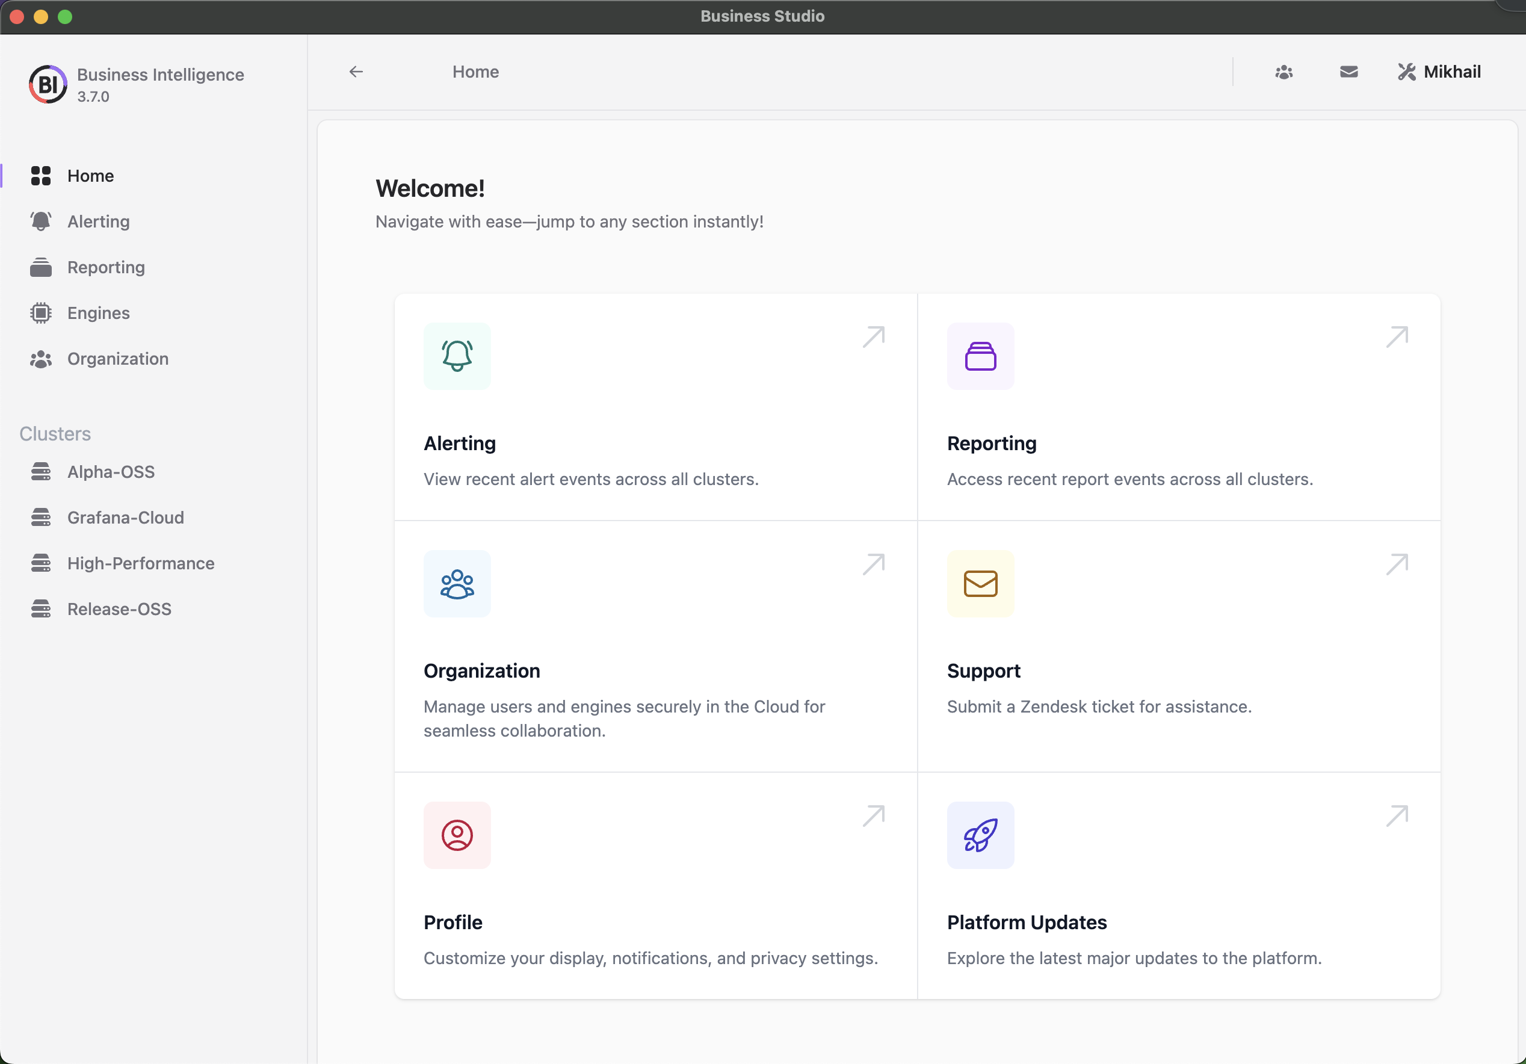Click 'Manage users and engines securely' description
This screenshot has width=1526, height=1064.
click(x=624, y=719)
